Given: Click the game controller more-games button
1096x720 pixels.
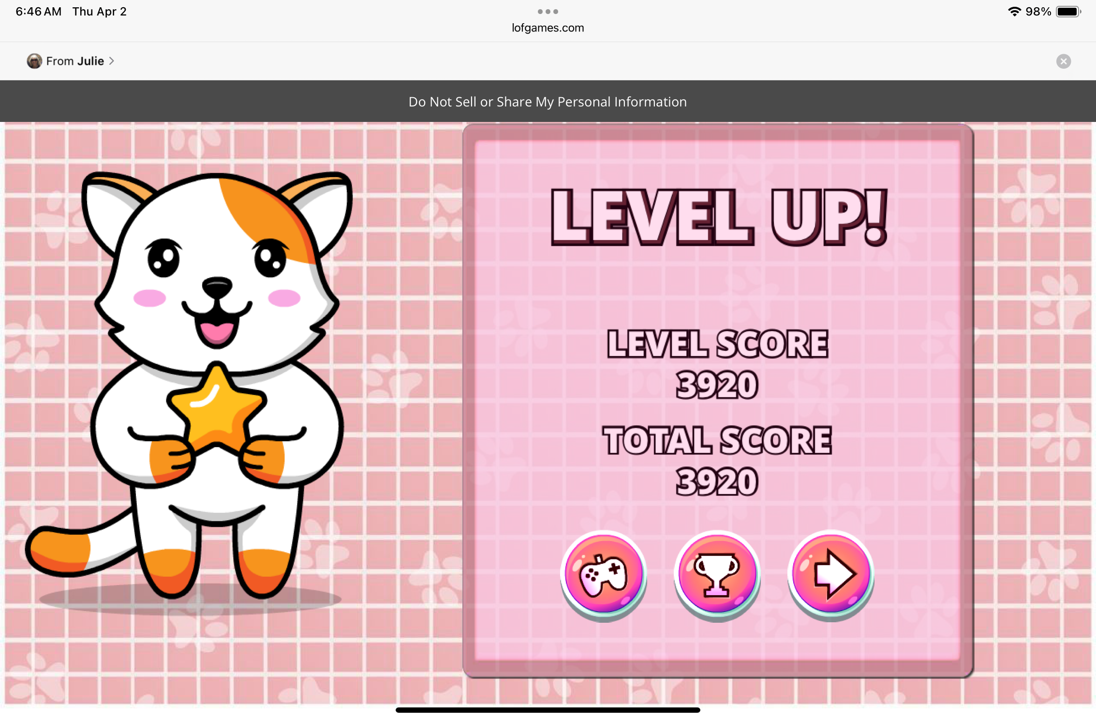Looking at the screenshot, I should point(603,573).
